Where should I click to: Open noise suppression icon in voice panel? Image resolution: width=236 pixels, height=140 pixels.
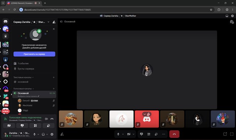point(47,119)
